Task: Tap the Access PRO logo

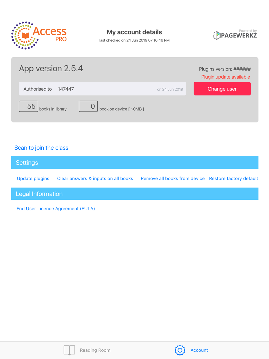Action: (39, 35)
